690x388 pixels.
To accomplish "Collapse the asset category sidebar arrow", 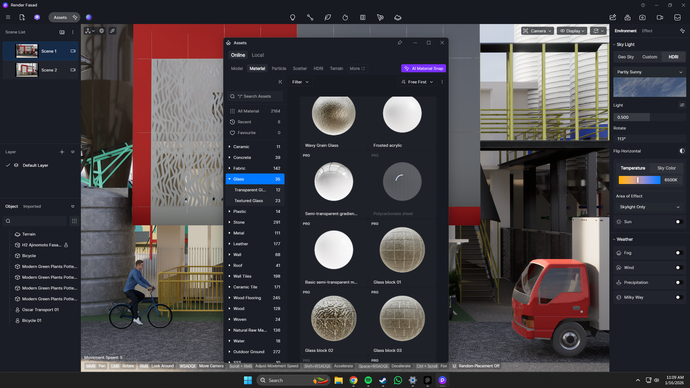I will point(280,82).
